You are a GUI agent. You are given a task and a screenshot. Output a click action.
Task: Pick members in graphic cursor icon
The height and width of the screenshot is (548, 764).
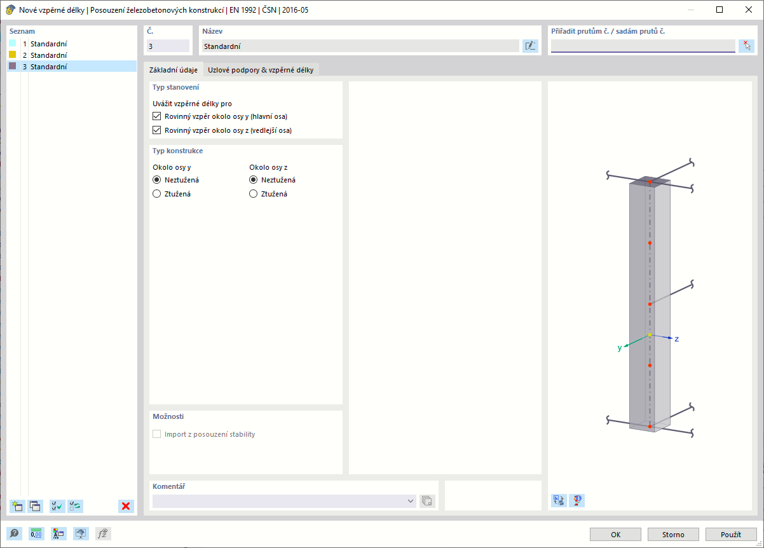click(x=746, y=46)
